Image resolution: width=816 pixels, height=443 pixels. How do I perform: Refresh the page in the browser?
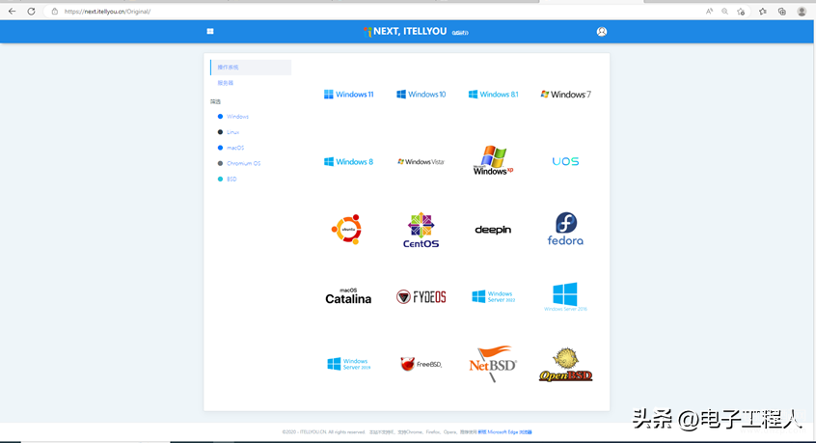(31, 12)
